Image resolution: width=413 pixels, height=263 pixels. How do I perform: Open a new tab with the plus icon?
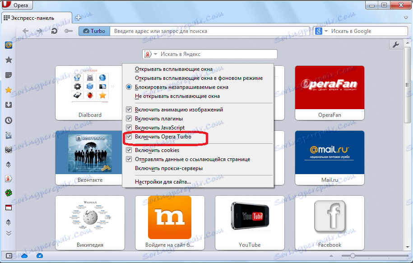pyautogui.click(x=78, y=18)
